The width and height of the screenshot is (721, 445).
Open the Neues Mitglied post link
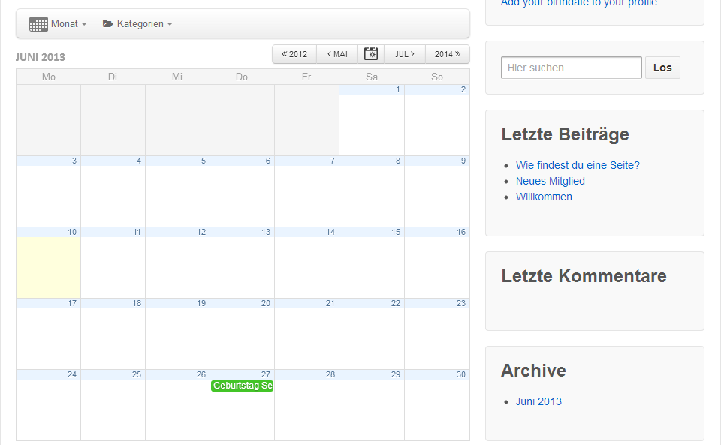pos(550,181)
